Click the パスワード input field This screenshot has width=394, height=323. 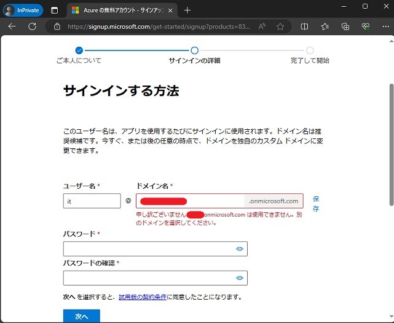[156, 249]
